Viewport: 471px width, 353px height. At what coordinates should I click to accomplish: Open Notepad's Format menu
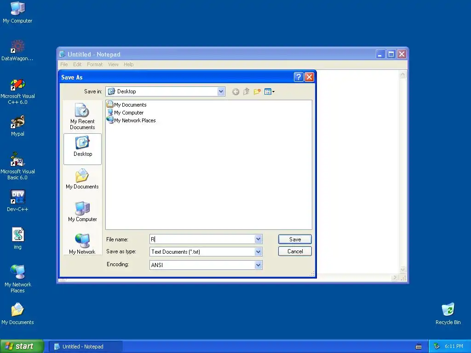pos(95,64)
